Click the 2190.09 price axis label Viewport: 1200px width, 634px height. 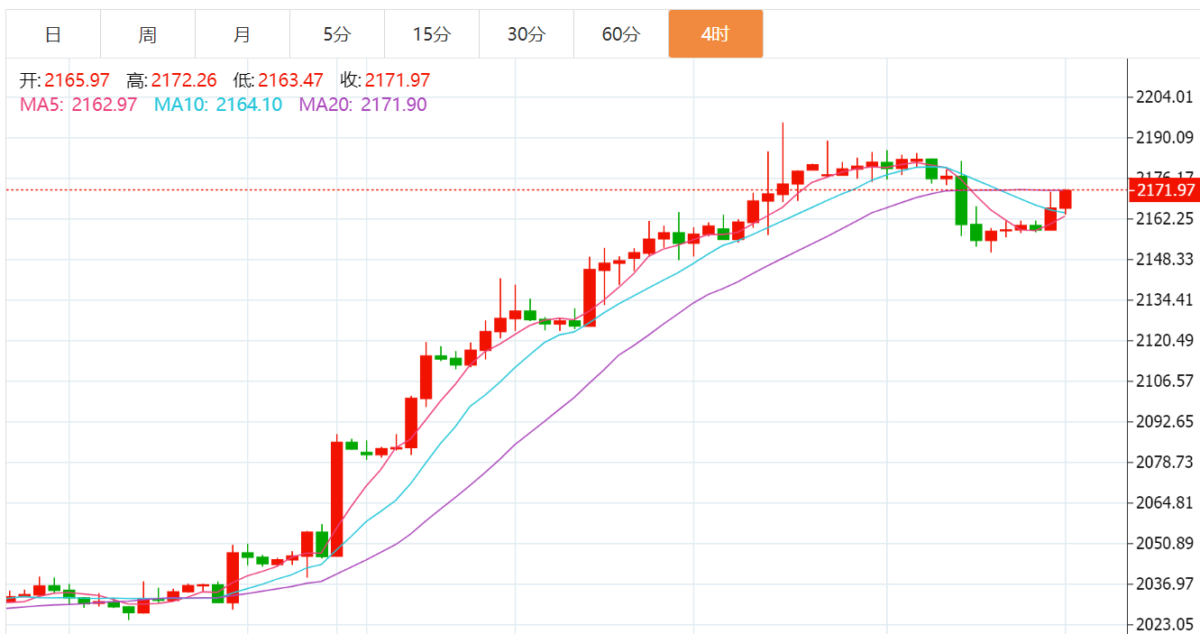point(1167,138)
